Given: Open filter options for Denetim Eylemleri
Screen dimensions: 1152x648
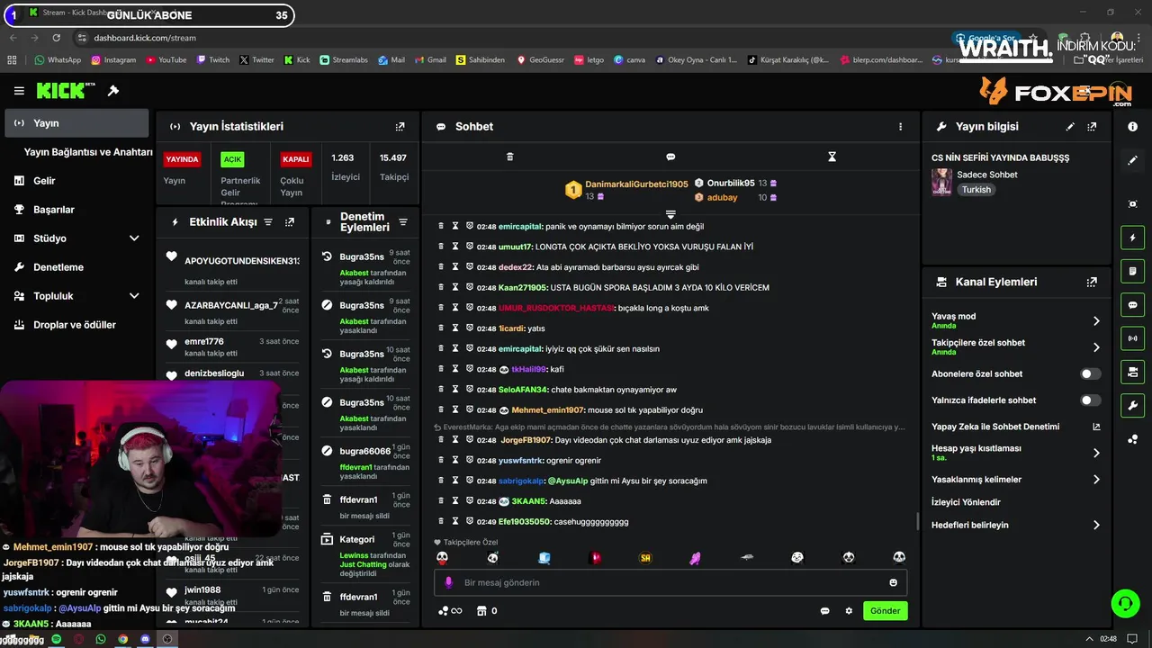Looking at the screenshot, I should click(403, 221).
